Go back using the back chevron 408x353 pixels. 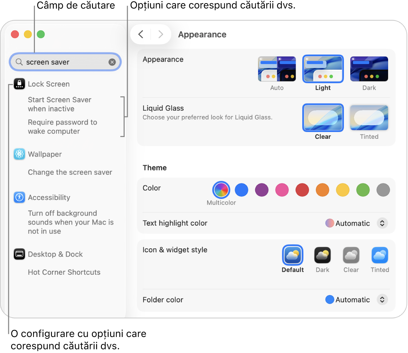pyautogui.click(x=140, y=34)
